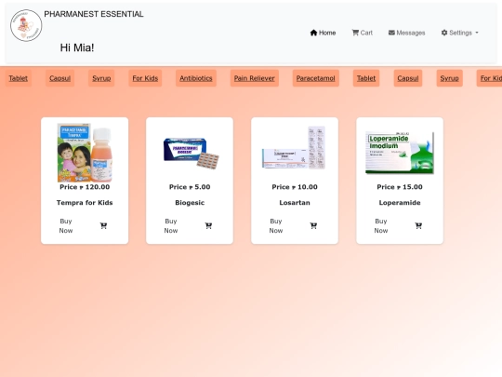Screen dimensions: 502x377
Task: Add Biogesic to cart icon
Action: [x=208, y=225]
